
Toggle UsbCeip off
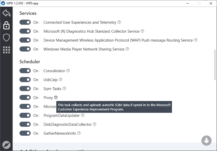[25, 80]
